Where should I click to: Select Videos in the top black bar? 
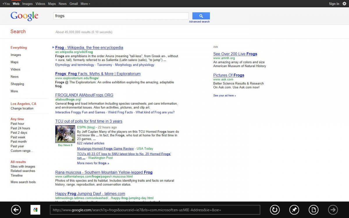click(x=40, y=4)
